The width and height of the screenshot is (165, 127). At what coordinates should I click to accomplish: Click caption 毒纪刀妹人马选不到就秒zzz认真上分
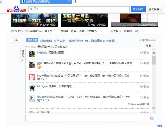click(x=32, y=31)
